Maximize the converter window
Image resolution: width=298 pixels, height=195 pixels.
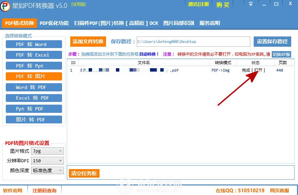[276, 4]
